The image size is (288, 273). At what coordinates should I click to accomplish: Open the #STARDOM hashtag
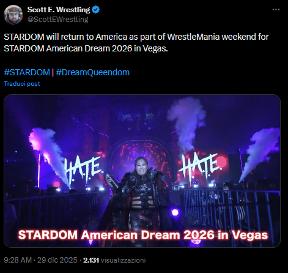click(27, 72)
